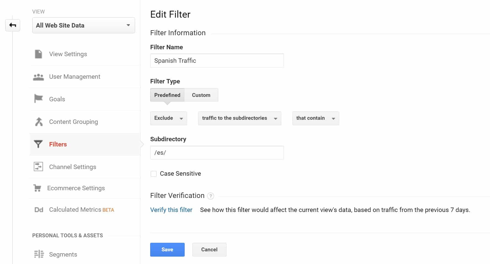
Task: Click the View Settings document icon
Action: pos(39,54)
